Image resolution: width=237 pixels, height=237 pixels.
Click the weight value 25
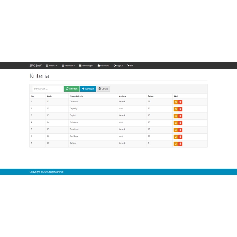tap(149, 102)
